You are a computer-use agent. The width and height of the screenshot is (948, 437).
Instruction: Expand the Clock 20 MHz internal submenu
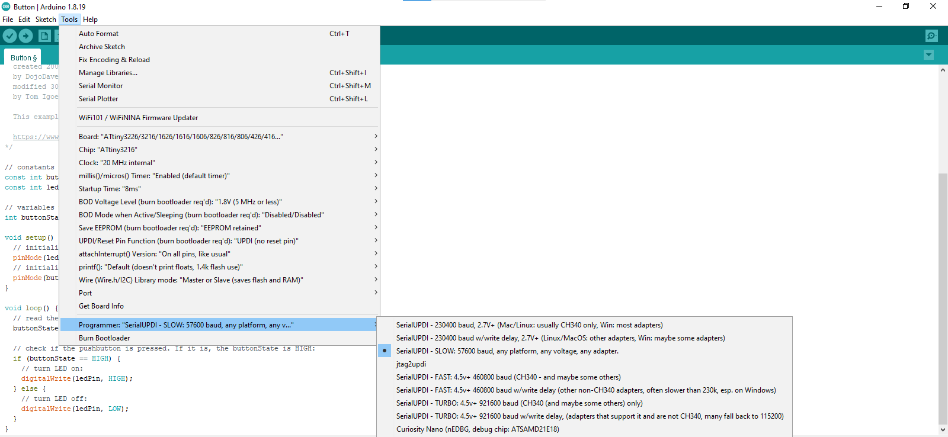[219, 163]
